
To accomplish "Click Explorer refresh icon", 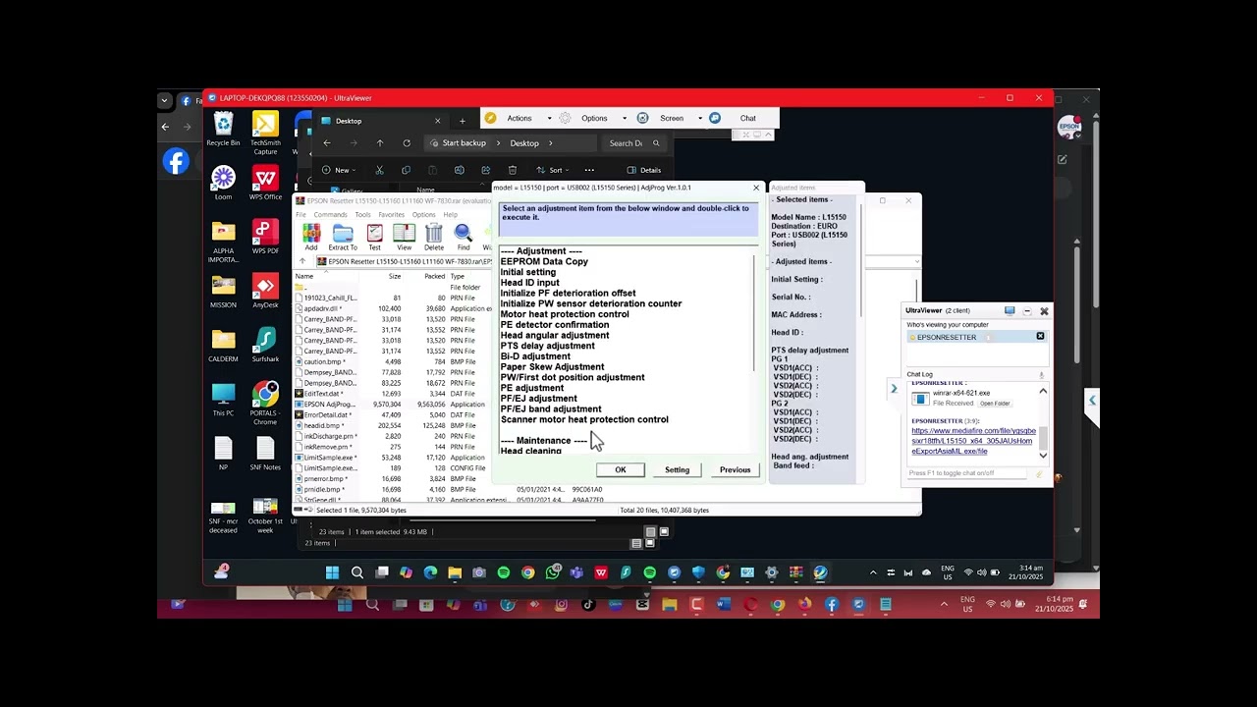I will coord(407,143).
